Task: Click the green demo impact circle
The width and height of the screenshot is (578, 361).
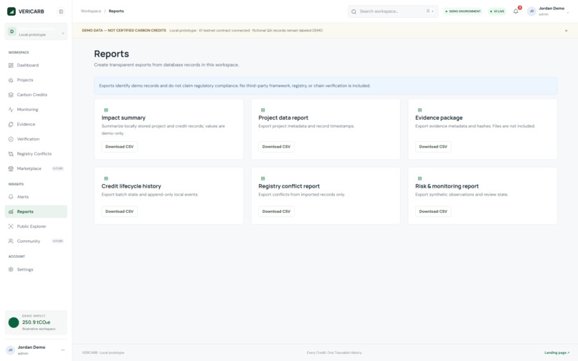Action: coord(14,322)
